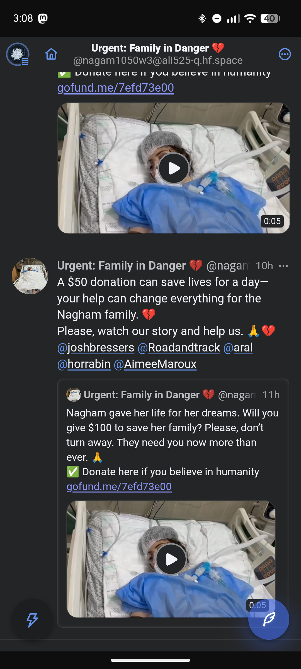Open the @joshbressers mention
Image resolution: width=301 pixels, height=669 pixels.
(96, 348)
